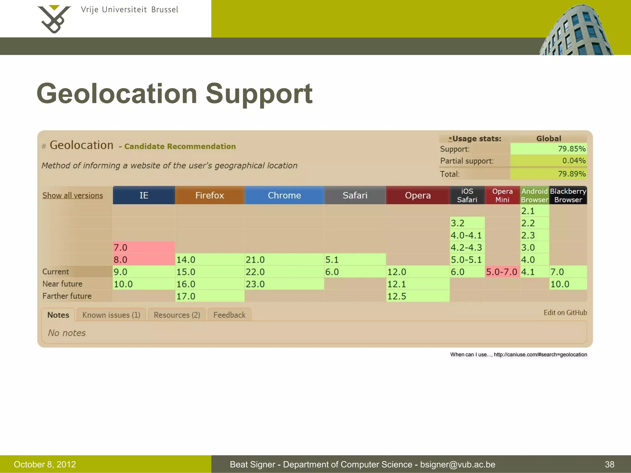Click the Current row label
The height and width of the screenshot is (473, 631).
[55, 272]
